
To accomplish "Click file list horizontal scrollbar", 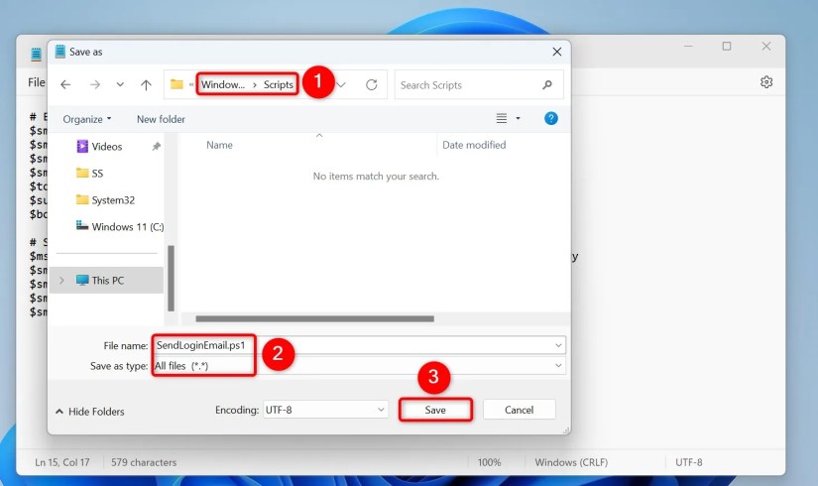I will [314, 318].
